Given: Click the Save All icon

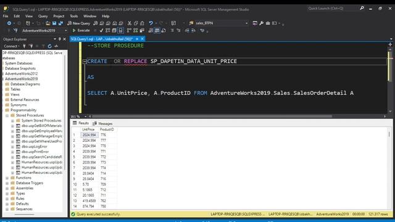Looking at the screenshot, I should (x=60, y=23).
